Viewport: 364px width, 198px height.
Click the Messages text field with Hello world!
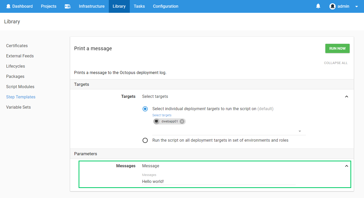tap(219, 181)
